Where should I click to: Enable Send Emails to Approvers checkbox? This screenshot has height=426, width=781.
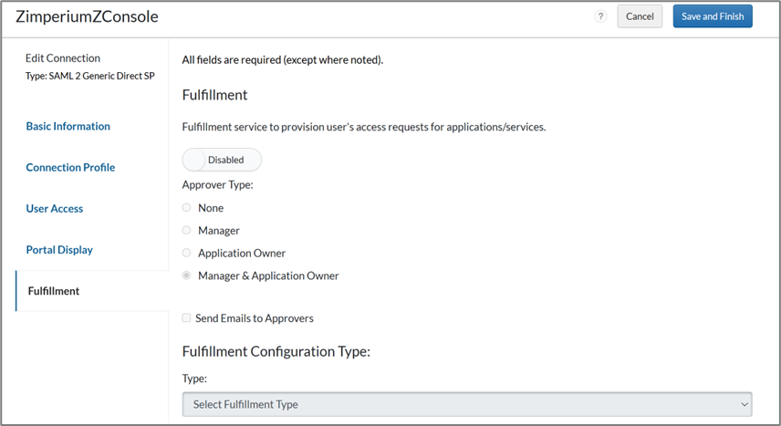187,318
